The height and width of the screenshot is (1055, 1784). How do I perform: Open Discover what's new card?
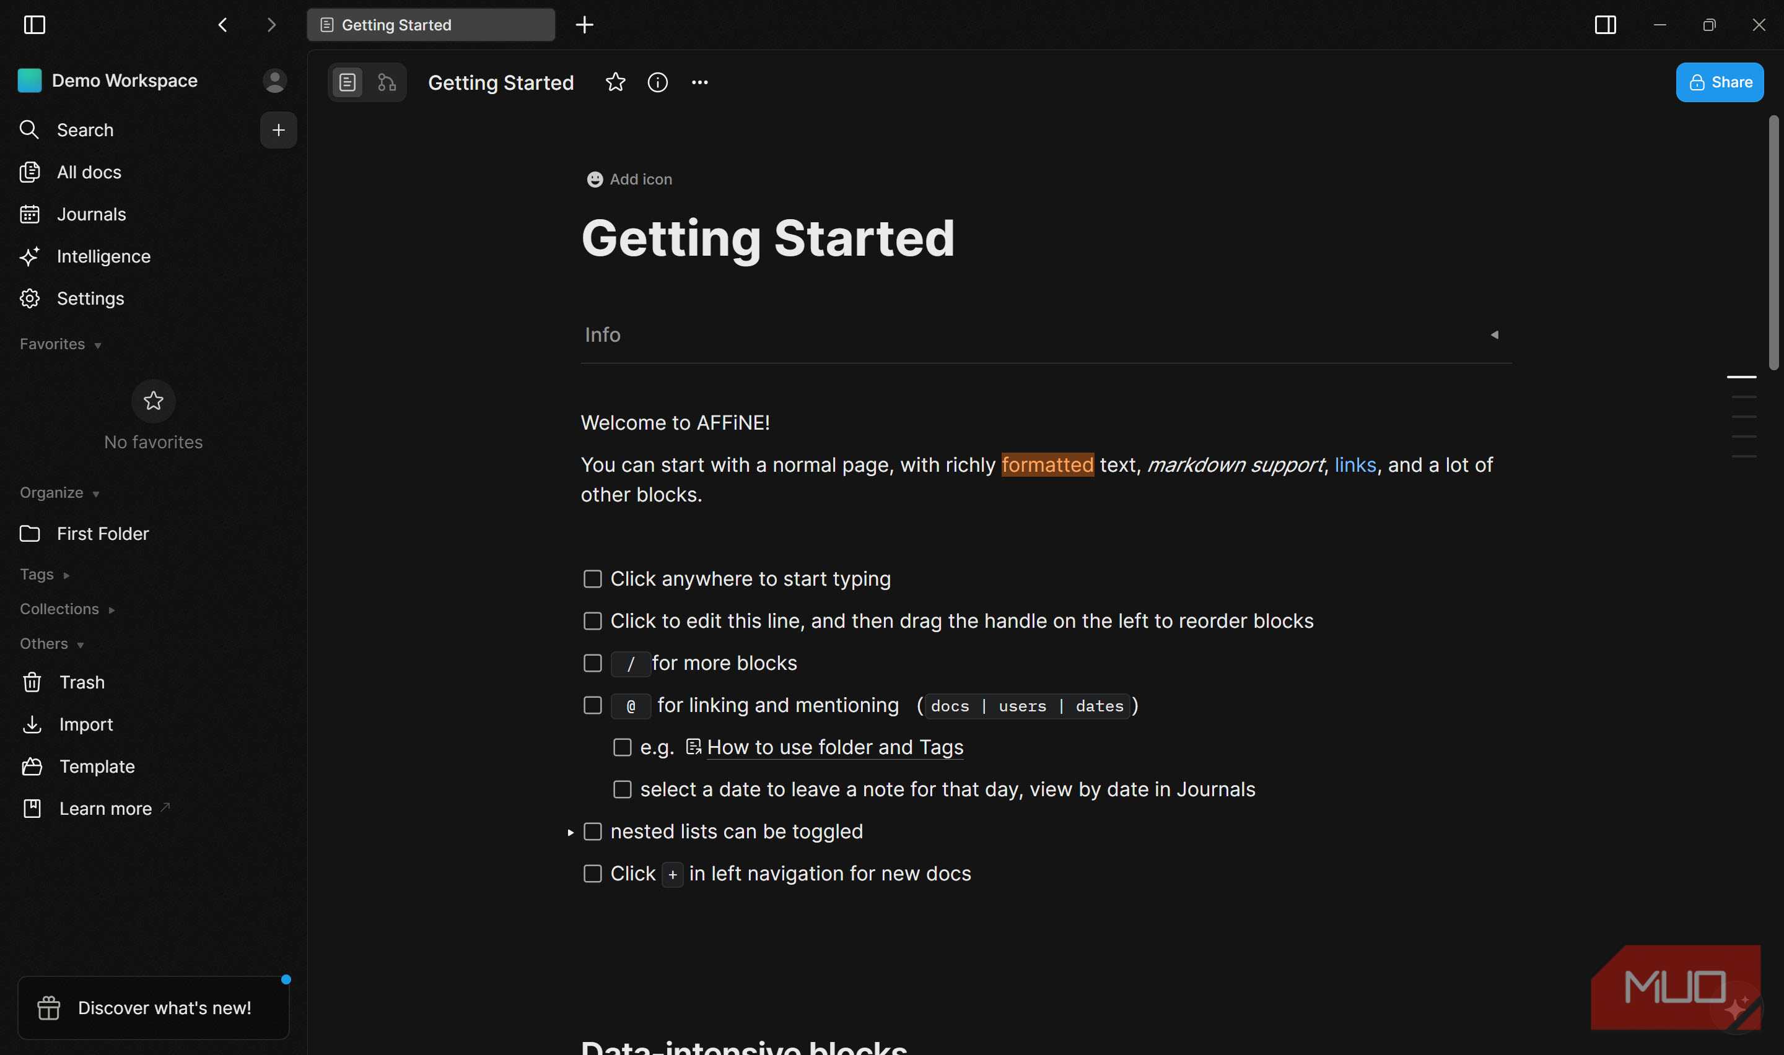[154, 1007]
